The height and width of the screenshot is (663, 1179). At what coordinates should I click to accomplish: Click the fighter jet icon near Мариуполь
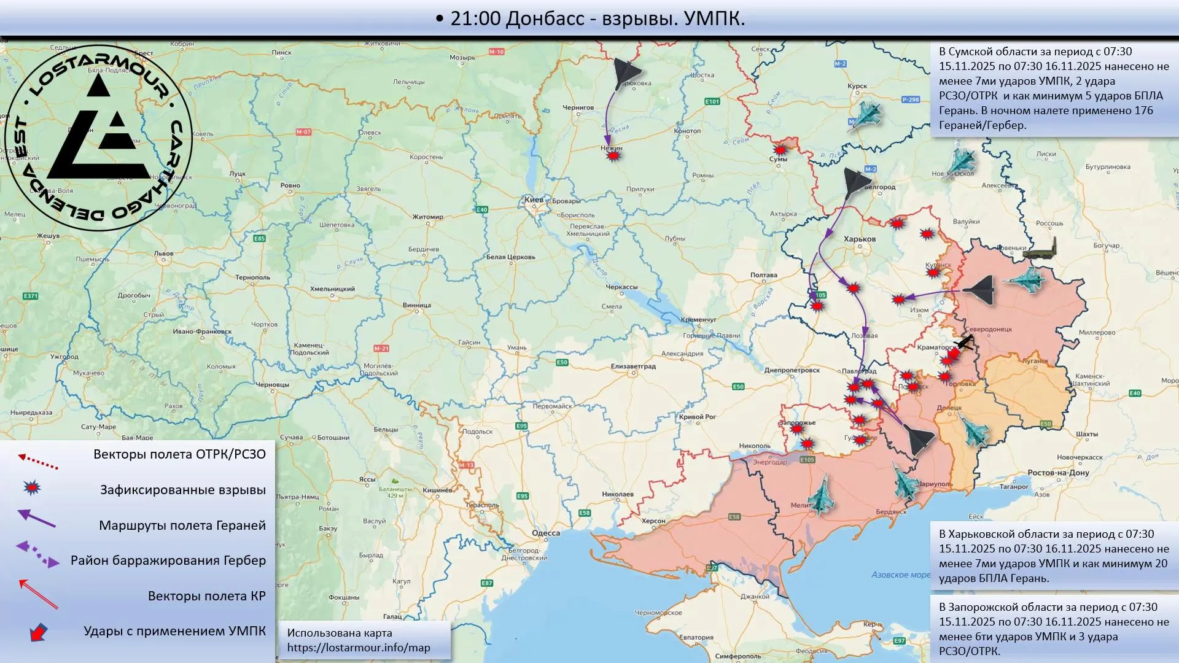[905, 483]
